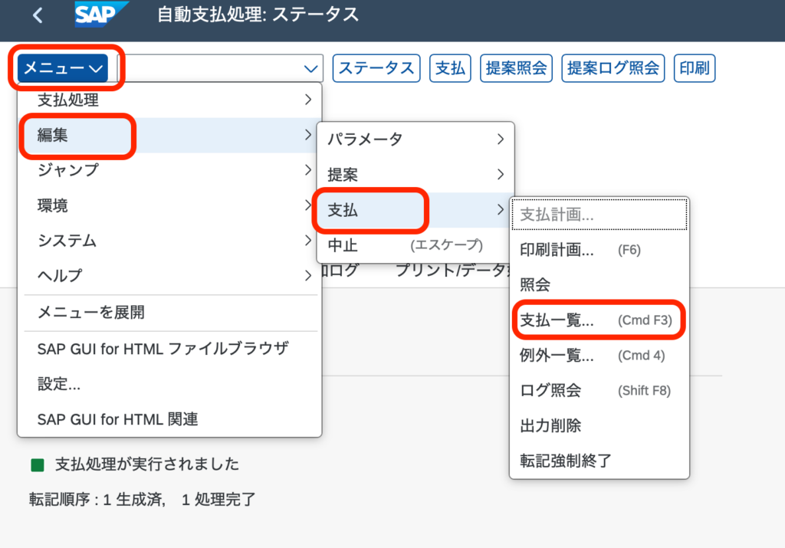
Task: Expand the パラメータ submenu
Action: (x=415, y=139)
